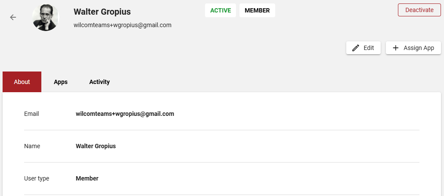Deactivate this user account
The width and height of the screenshot is (444, 196).
pos(419,10)
